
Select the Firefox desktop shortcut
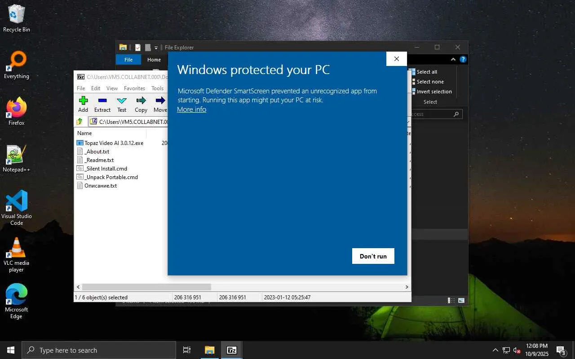[x=17, y=112]
